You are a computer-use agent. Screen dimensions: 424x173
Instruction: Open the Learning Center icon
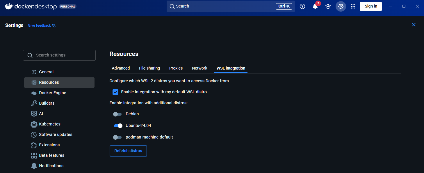click(x=328, y=6)
